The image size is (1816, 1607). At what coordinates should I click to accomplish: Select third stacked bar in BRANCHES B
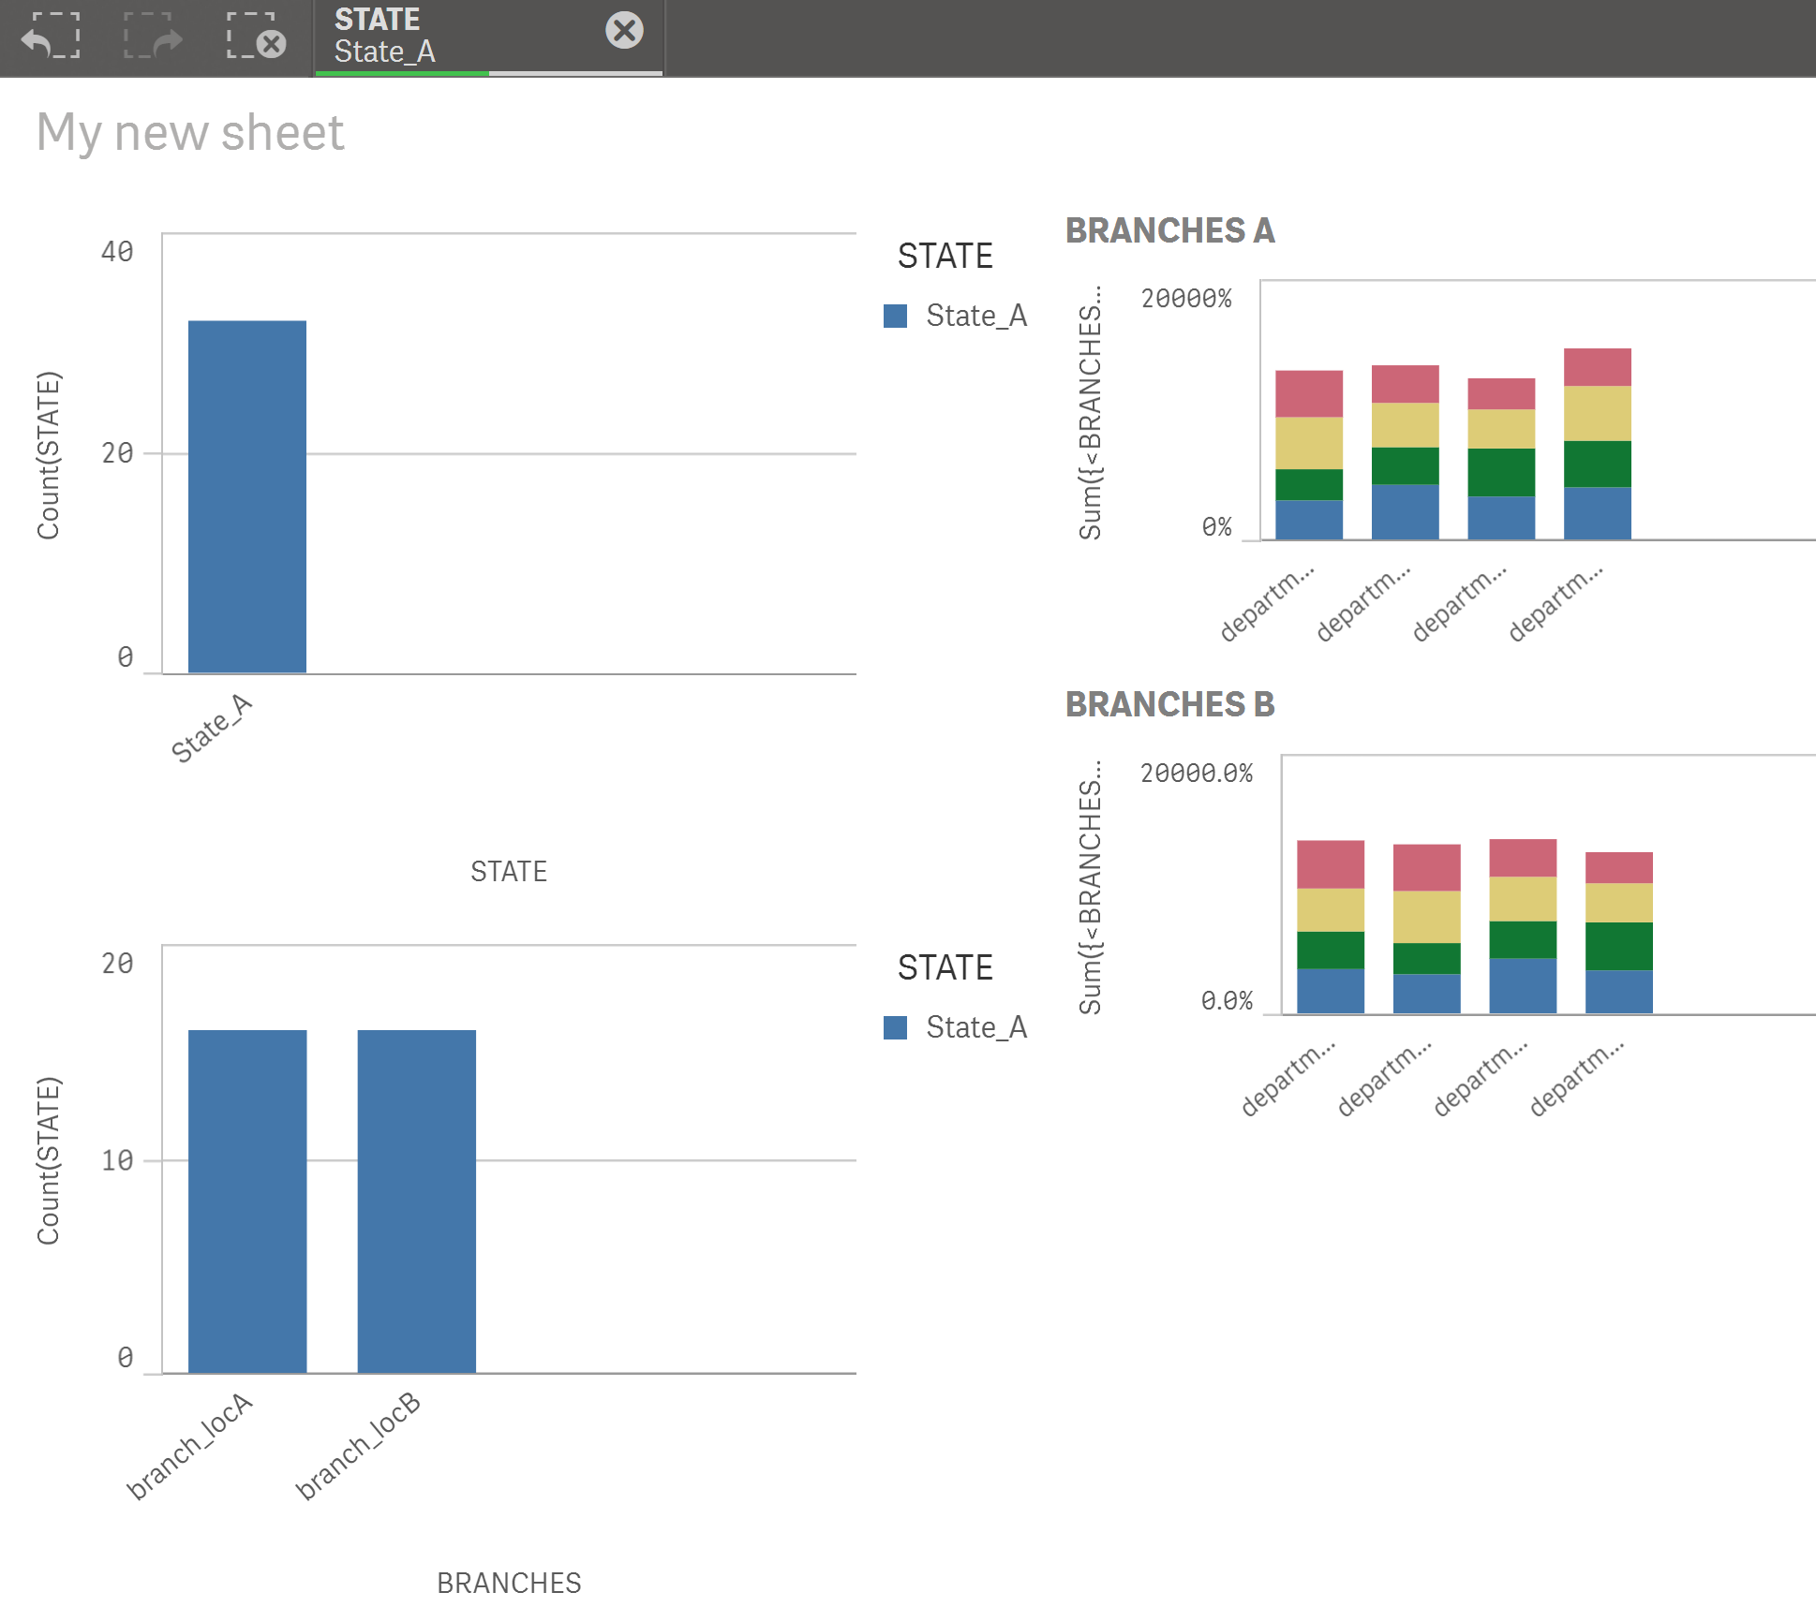pos(1523,926)
